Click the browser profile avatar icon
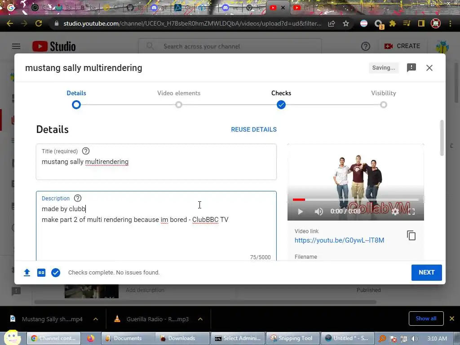 pos(436,23)
